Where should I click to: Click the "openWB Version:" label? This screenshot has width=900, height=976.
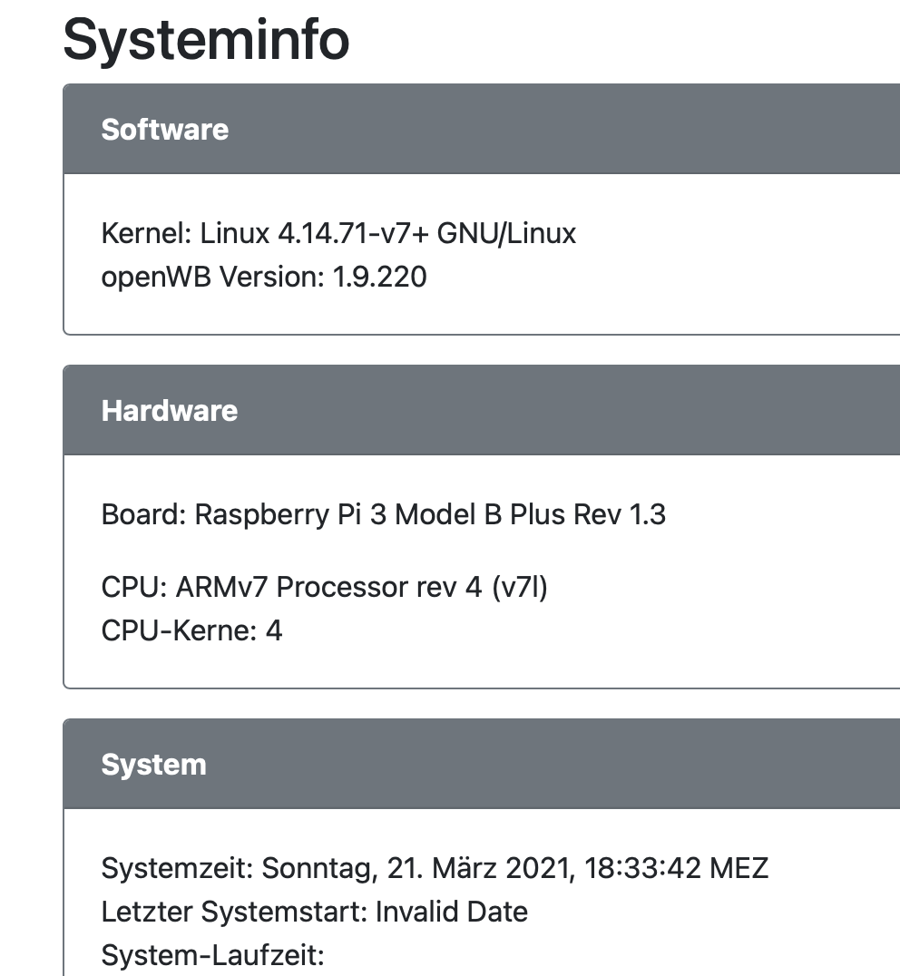click(212, 277)
